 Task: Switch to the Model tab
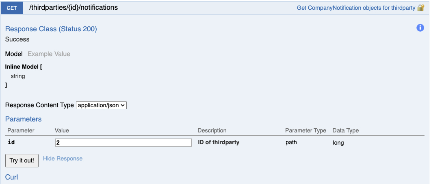coord(14,54)
